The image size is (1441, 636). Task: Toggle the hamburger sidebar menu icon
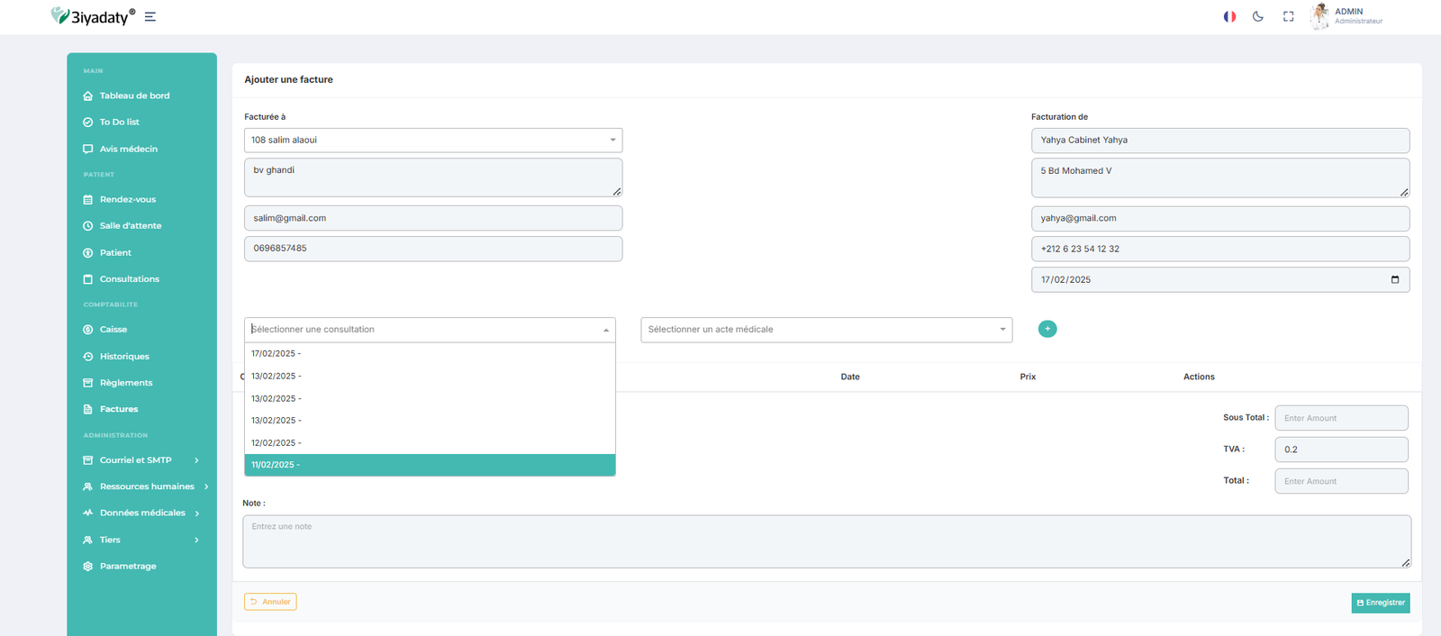(x=150, y=17)
